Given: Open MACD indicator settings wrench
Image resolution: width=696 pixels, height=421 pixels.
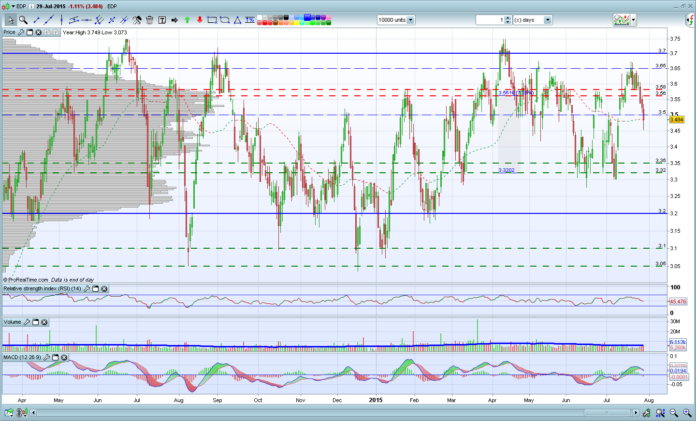Looking at the screenshot, I should [x=47, y=357].
